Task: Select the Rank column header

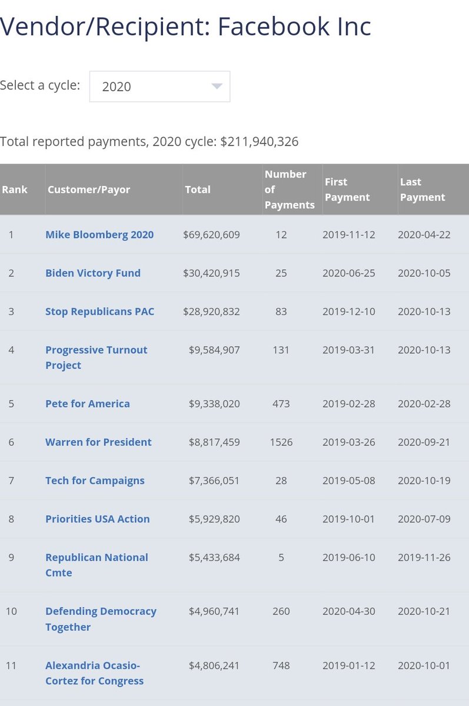Action: [22, 189]
